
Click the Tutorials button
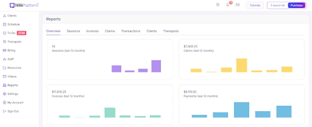click(x=255, y=5)
